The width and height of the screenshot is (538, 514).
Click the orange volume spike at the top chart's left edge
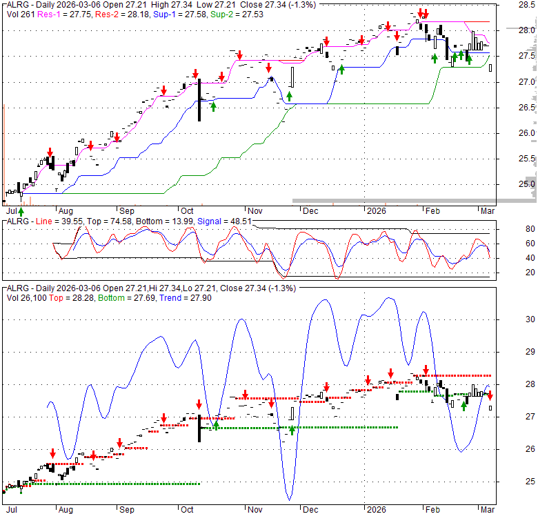tap(4, 152)
